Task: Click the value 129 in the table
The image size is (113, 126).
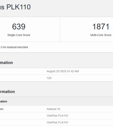Action: point(49,78)
